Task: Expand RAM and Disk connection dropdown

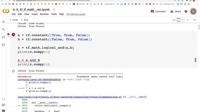Action: 188,20
